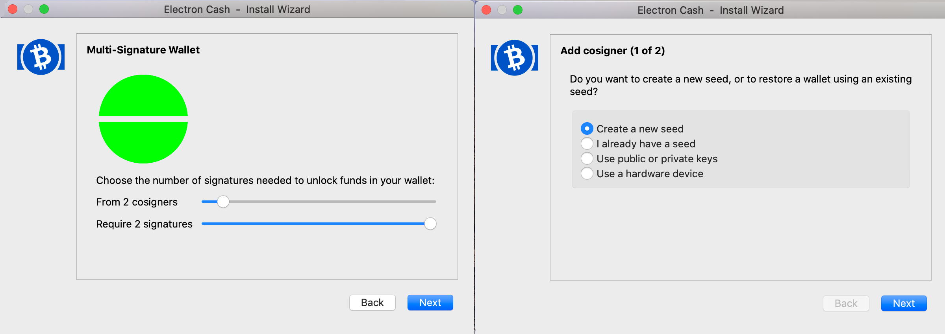
Task: Click the right window's title bar text
Action: point(711,10)
